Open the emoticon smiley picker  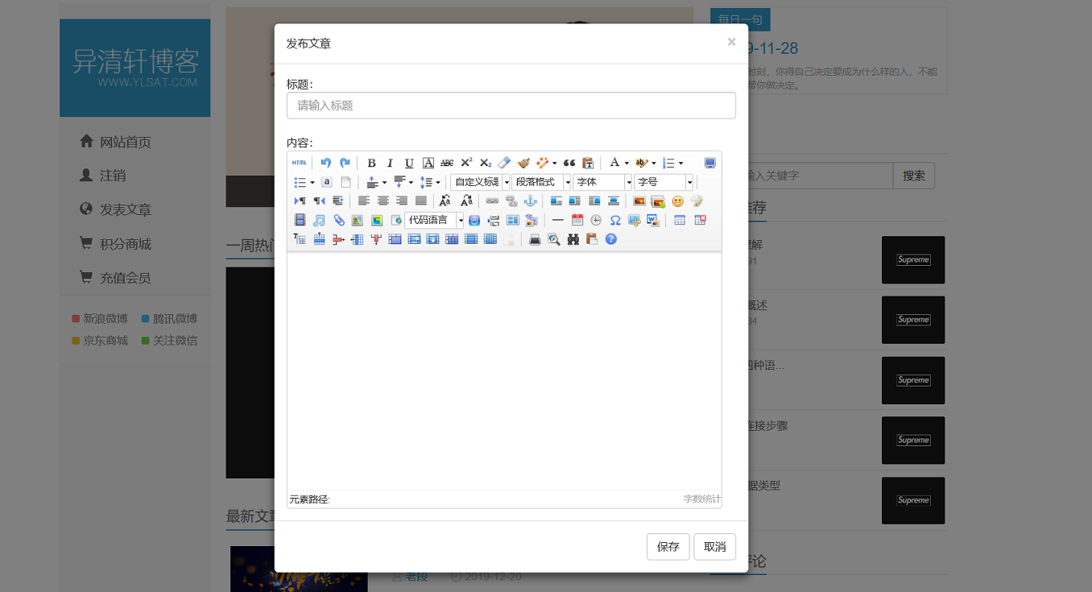click(x=677, y=201)
